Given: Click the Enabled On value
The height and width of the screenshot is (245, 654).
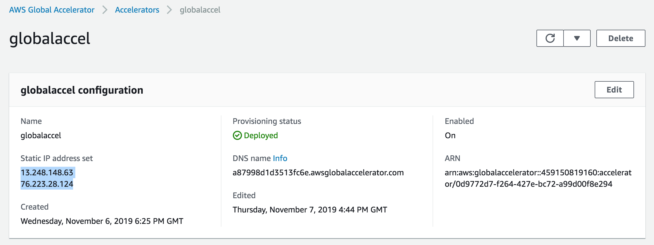Looking at the screenshot, I should point(450,135).
